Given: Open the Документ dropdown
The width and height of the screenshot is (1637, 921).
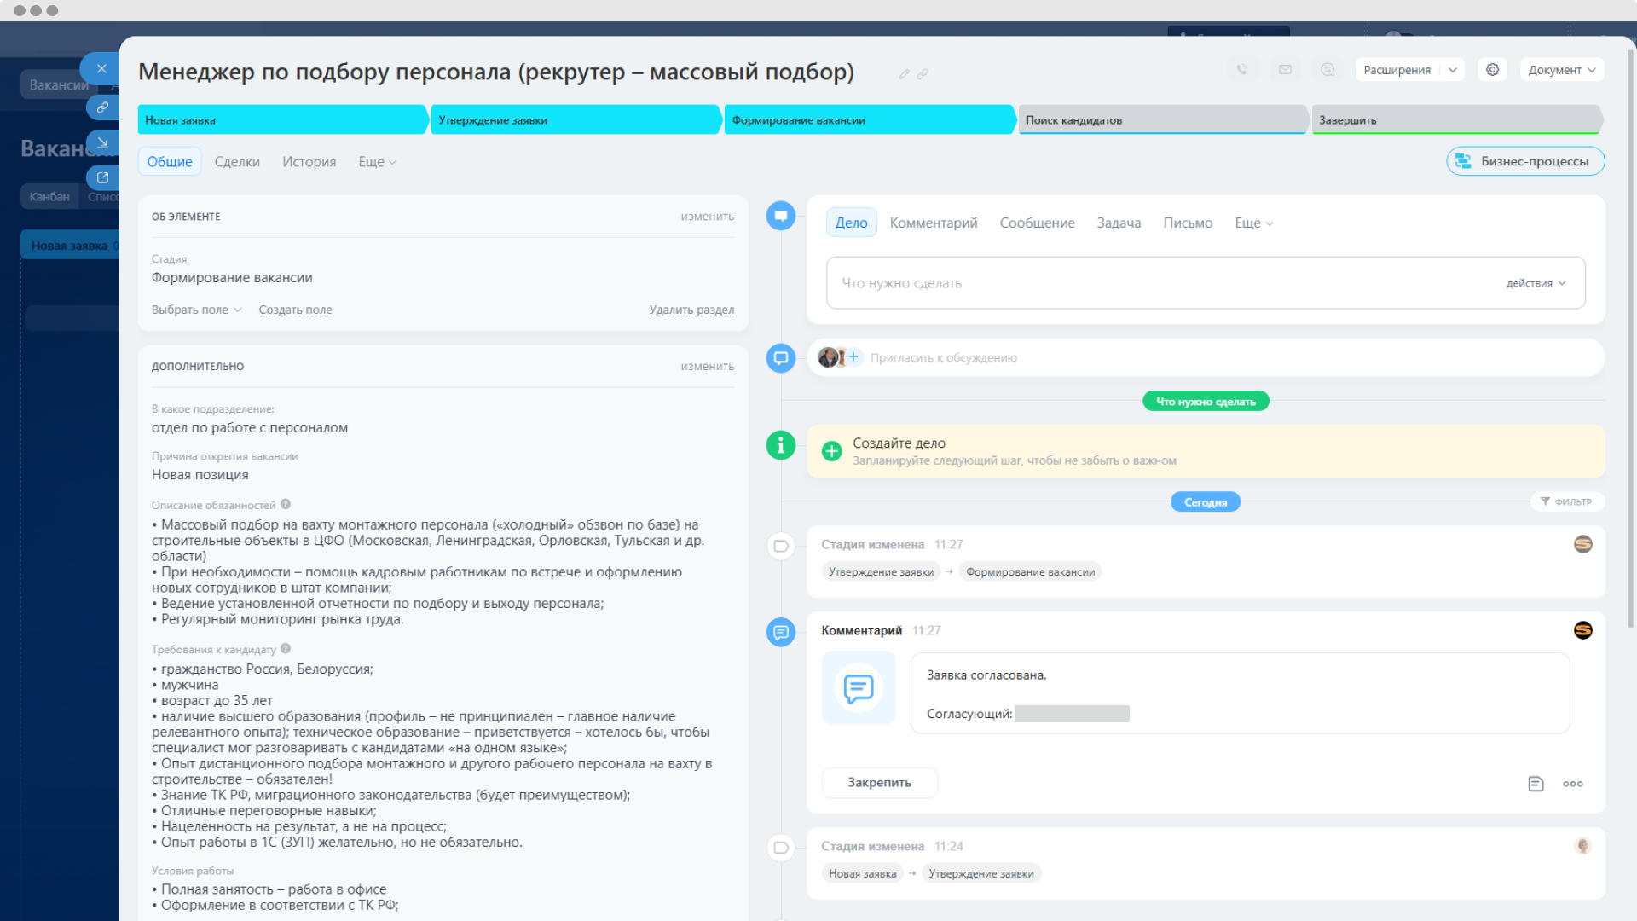Looking at the screenshot, I should coord(1562,70).
